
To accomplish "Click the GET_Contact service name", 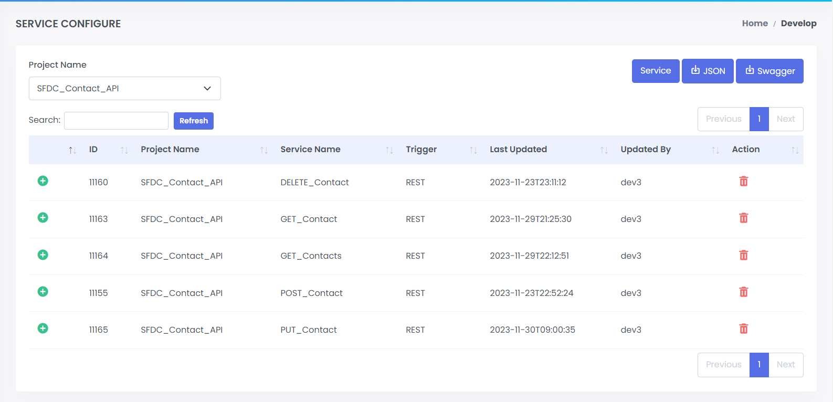I will [x=309, y=219].
